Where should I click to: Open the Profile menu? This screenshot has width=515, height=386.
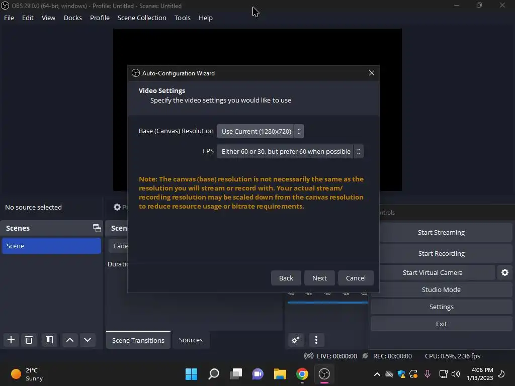[100, 18]
